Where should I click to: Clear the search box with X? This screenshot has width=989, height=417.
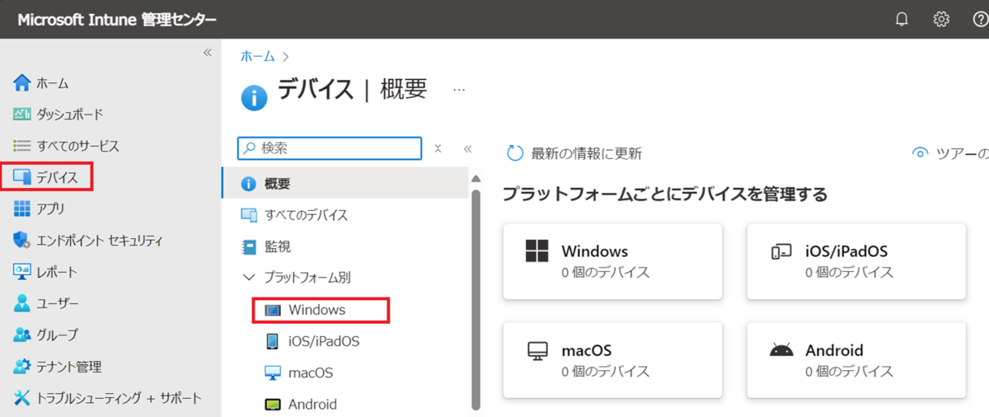[438, 148]
